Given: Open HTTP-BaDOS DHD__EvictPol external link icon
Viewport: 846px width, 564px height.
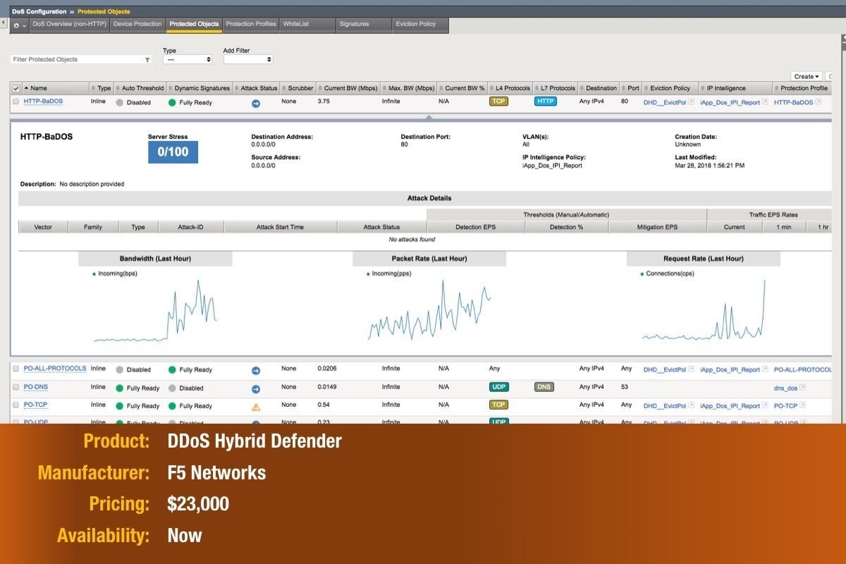Looking at the screenshot, I should (x=692, y=102).
